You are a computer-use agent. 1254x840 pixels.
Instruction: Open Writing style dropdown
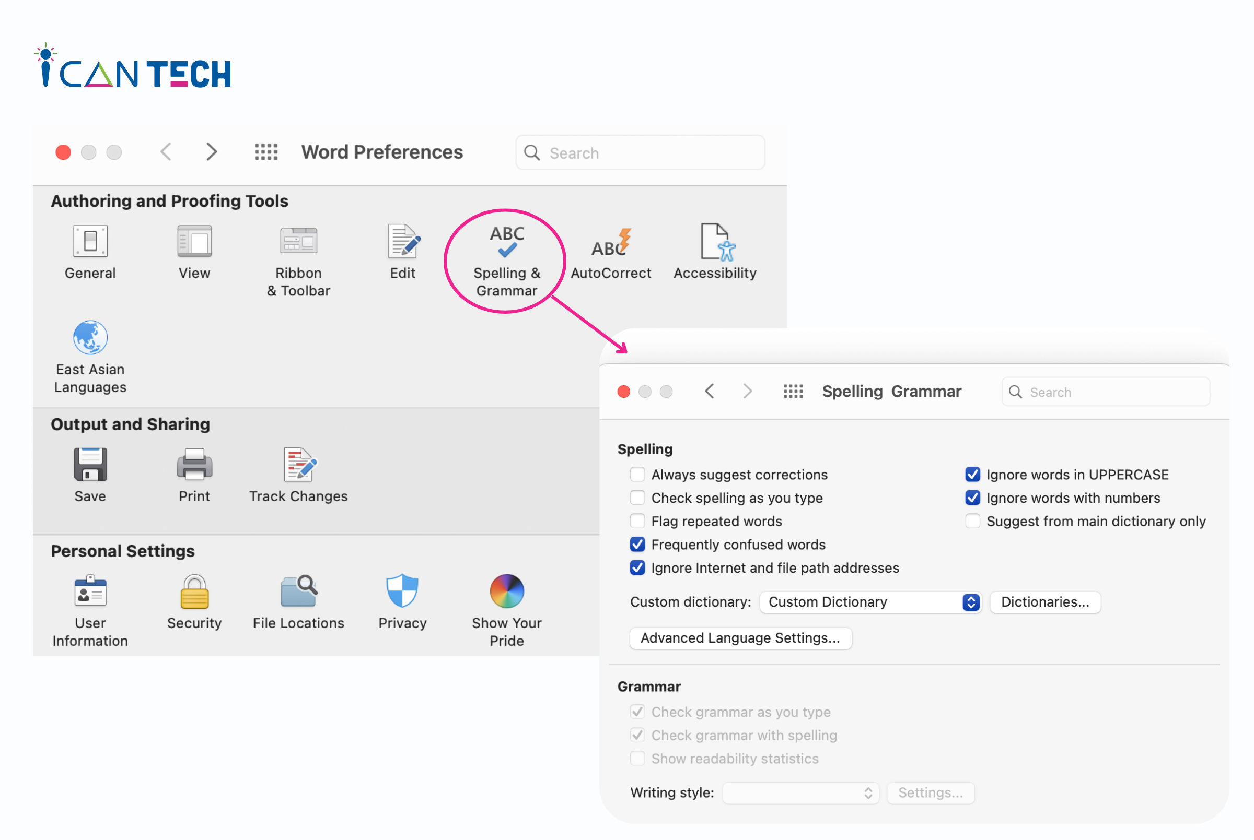click(x=801, y=793)
